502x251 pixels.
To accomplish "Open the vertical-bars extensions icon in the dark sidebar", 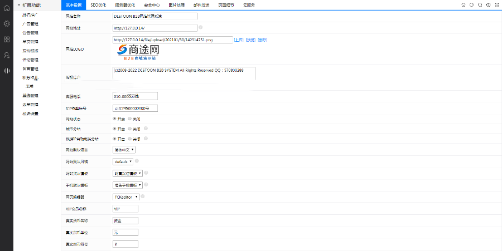I will point(6,71).
